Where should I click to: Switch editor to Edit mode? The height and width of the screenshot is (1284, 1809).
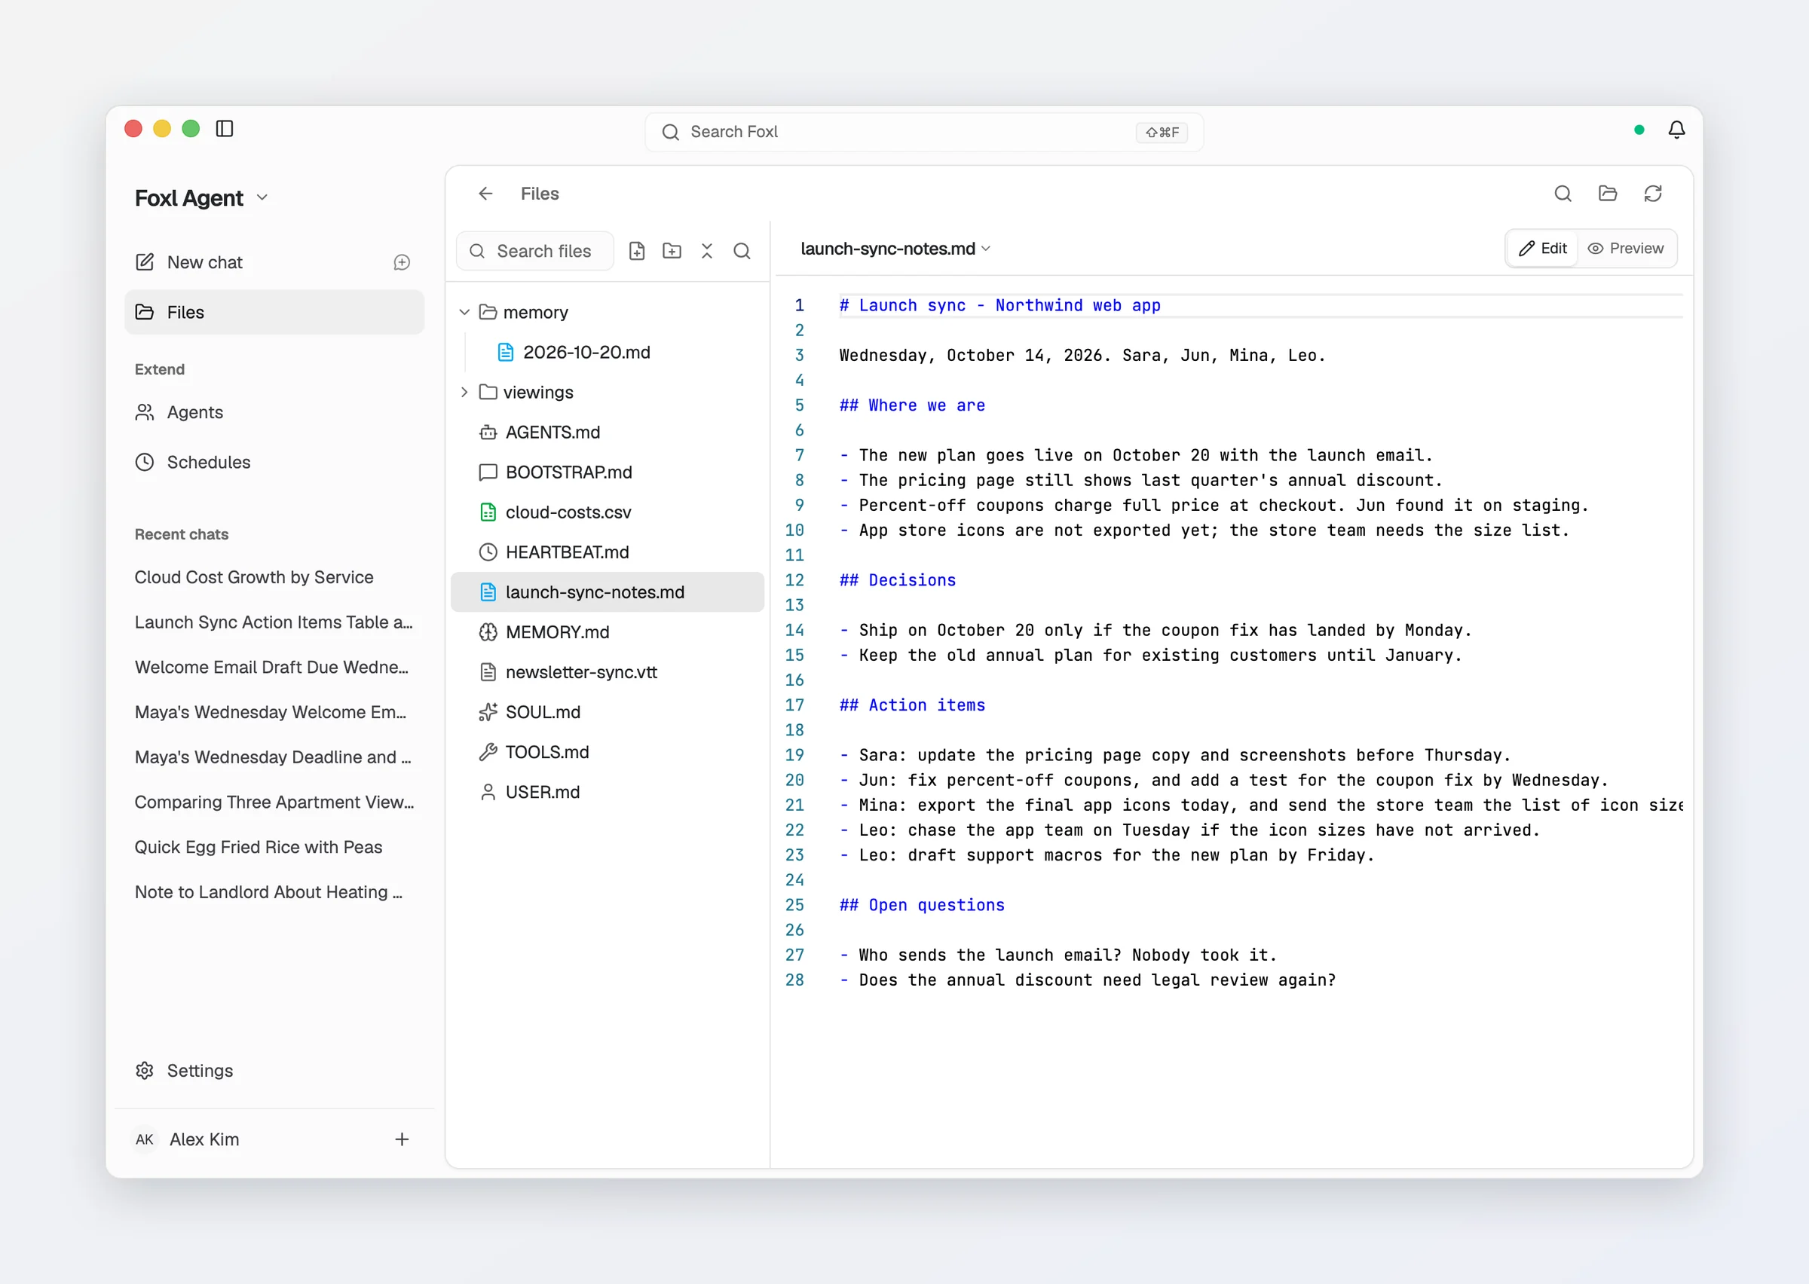[x=1543, y=248]
